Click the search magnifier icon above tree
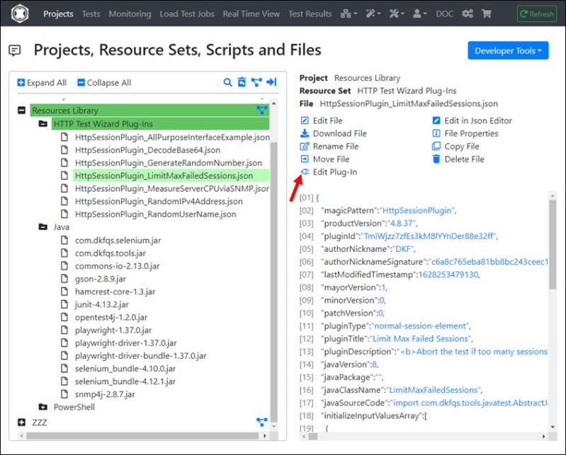The height and width of the screenshot is (455, 566). [x=227, y=82]
